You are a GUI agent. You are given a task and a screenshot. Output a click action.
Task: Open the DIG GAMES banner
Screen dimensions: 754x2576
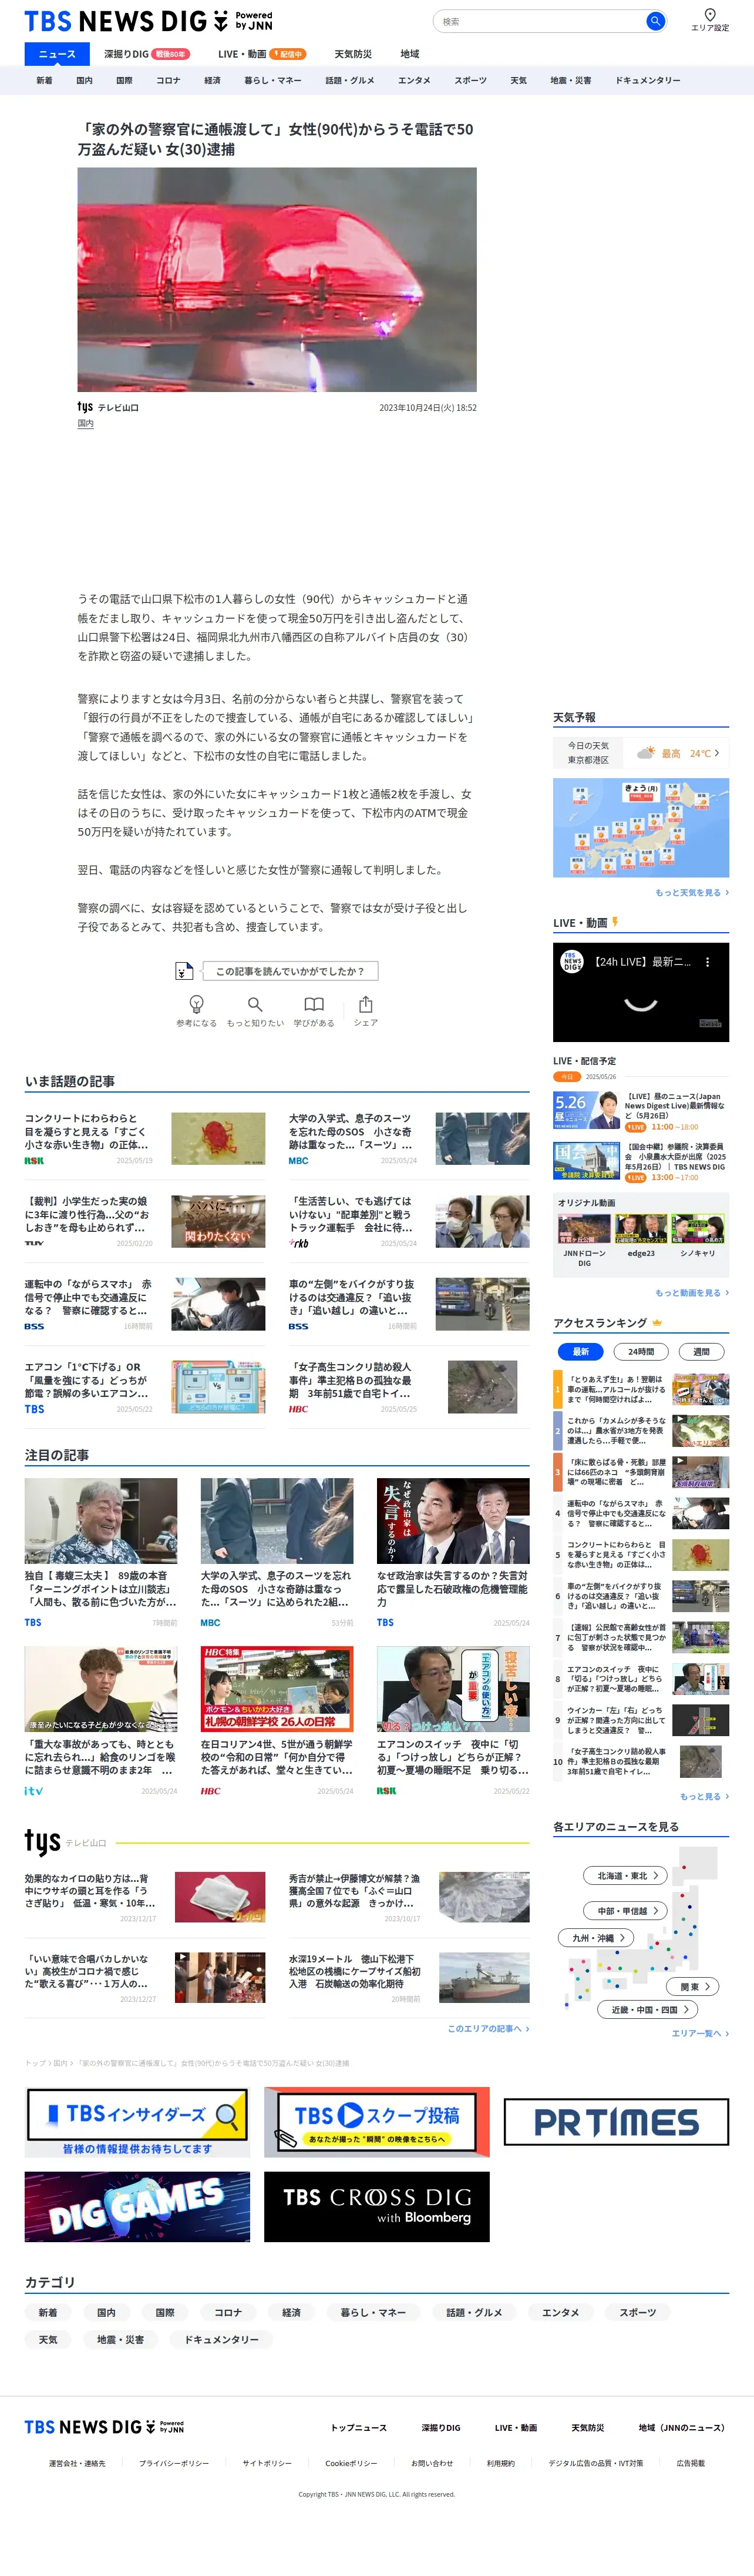[138, 2206]
